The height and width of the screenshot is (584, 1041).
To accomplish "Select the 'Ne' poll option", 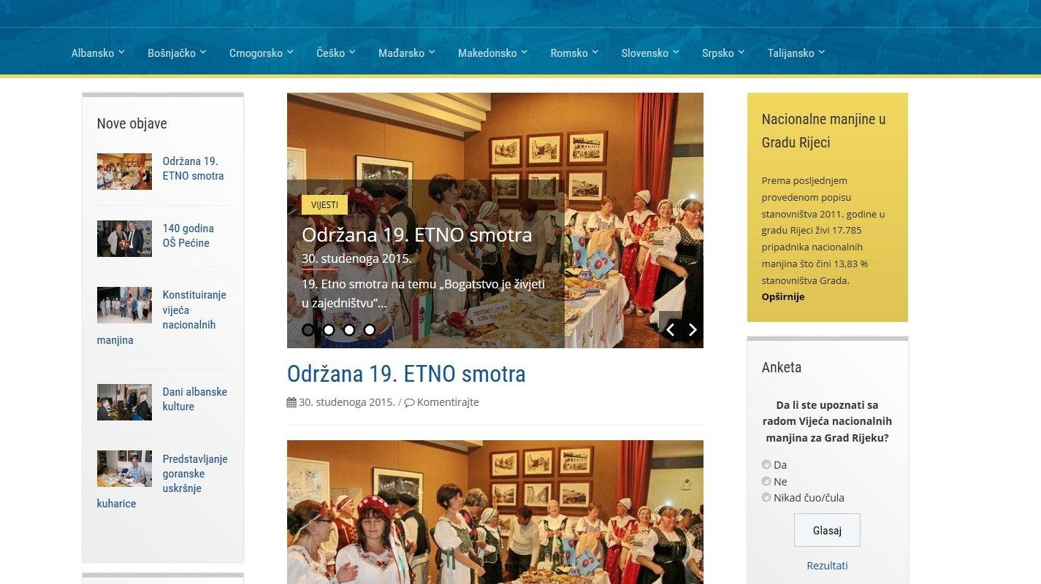I will 766,481.
